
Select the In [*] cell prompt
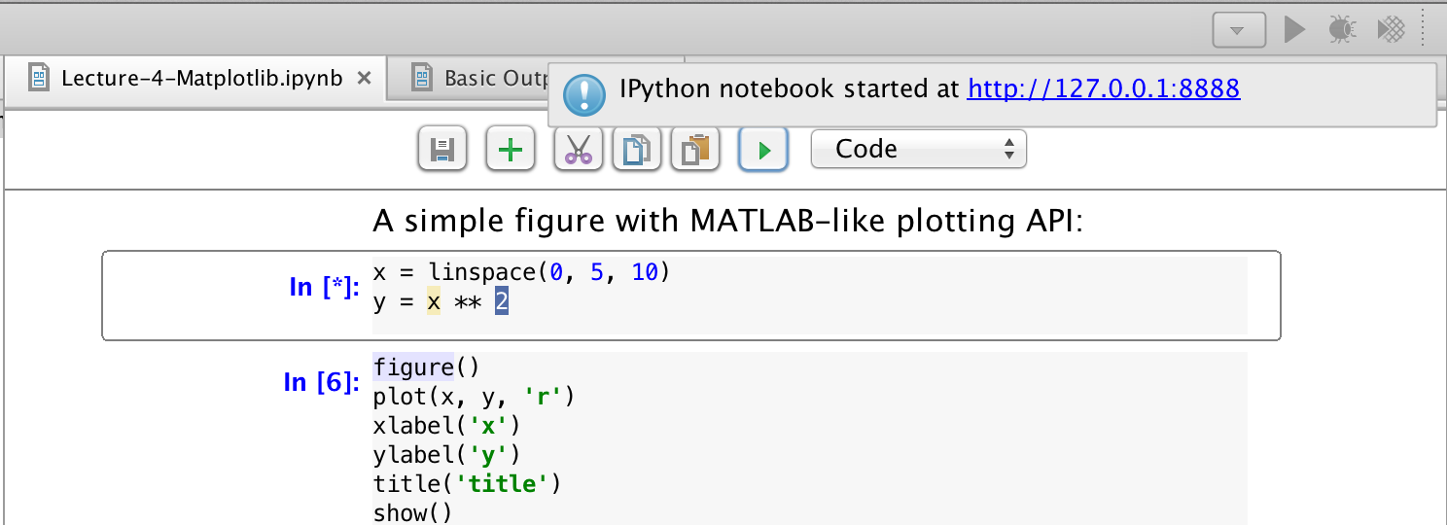coord(324,287)
